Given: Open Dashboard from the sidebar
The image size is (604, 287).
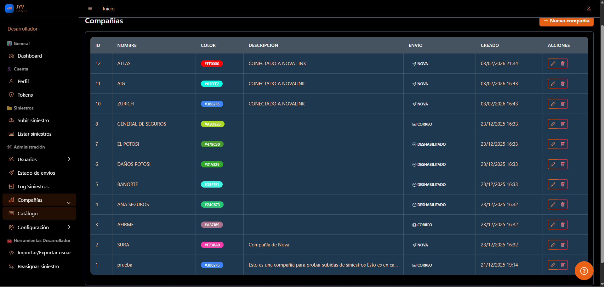Looking at the screenshot, I should pos(30,56).
